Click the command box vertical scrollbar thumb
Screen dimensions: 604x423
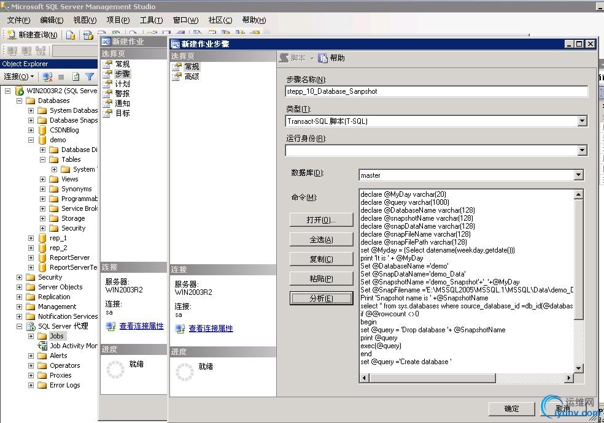tap(579, 259)
